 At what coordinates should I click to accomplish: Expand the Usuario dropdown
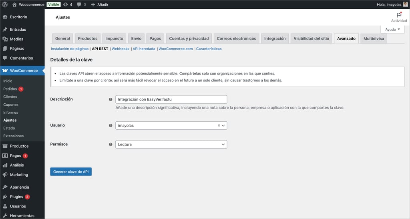click(x=223, y=126)
